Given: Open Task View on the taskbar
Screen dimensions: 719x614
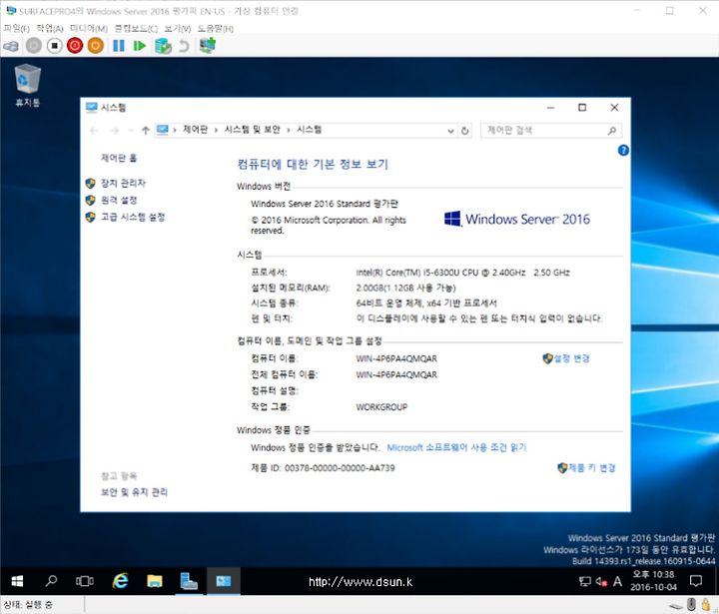Looking at the screenshot, I should 85,581.
